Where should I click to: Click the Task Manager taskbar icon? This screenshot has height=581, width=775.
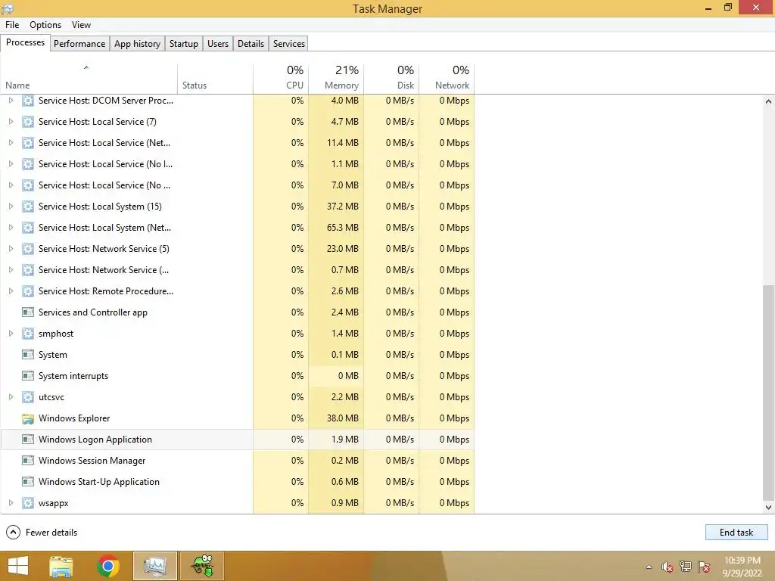[154, 566]
